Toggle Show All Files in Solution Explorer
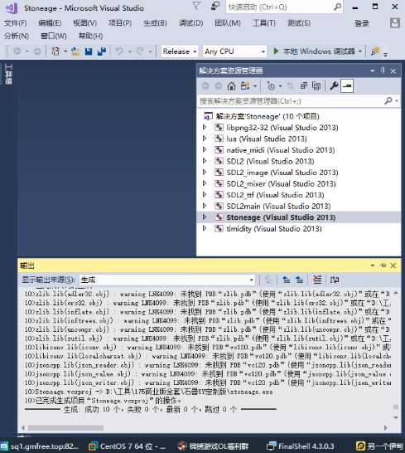Image resolution: width=405 pixels, height=453 pixels. coord(316,85)
